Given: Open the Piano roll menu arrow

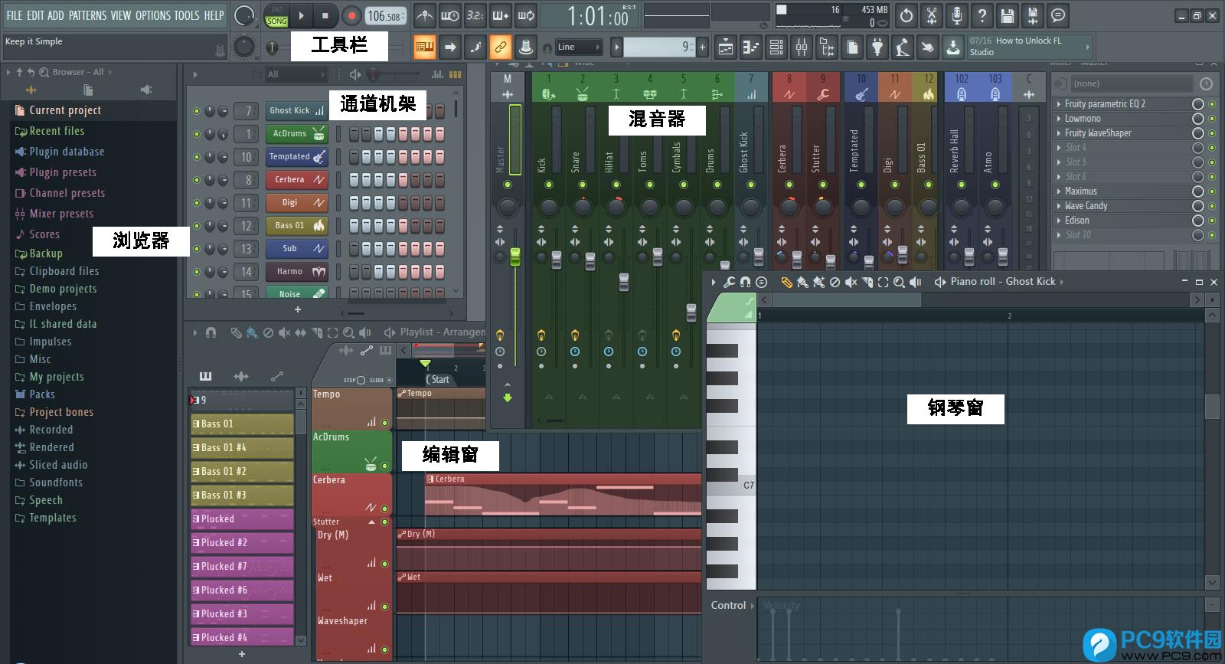Looking at the screenshot, I should (x=713, y=282).
